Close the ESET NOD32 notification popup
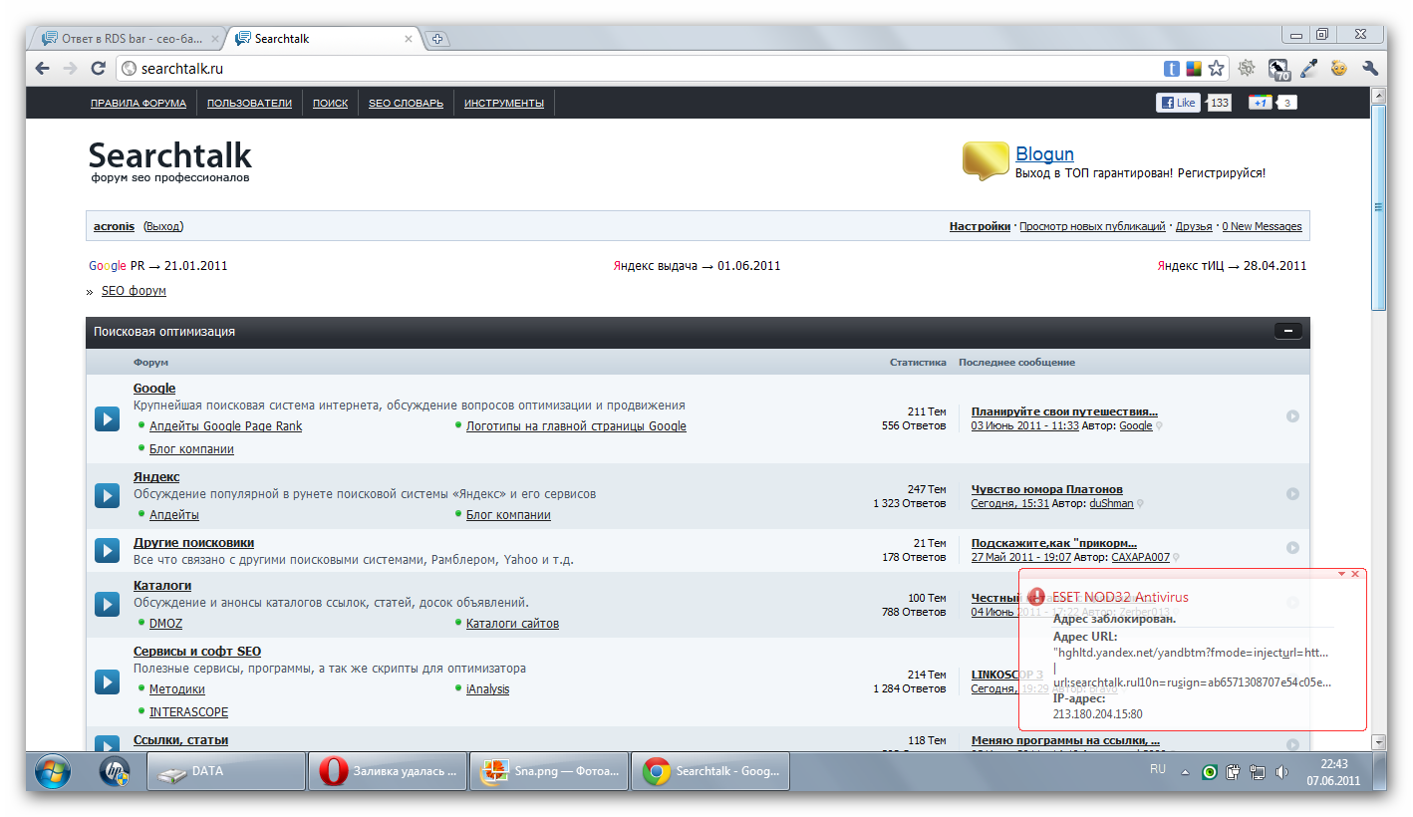Image resolution: width=1413 pixels, height=817 pixels. tap(1355, 574)
